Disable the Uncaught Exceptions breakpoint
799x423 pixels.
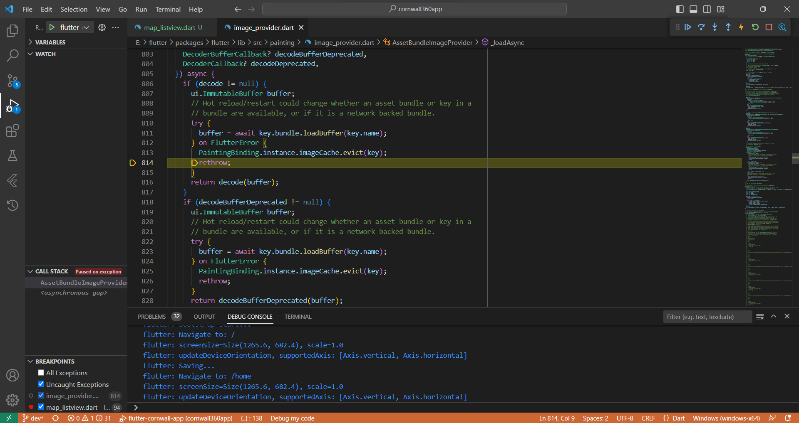[41, 384]
